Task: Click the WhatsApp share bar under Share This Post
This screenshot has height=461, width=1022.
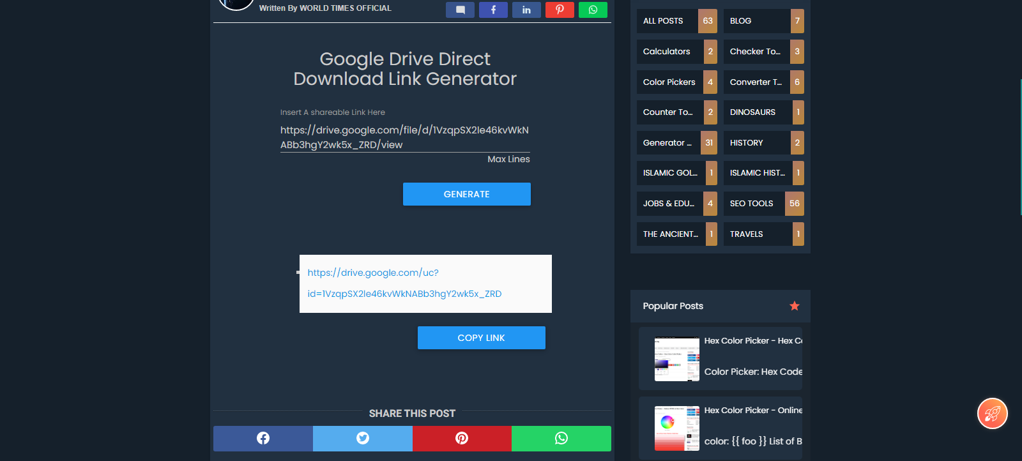Action: click(561, 439)
